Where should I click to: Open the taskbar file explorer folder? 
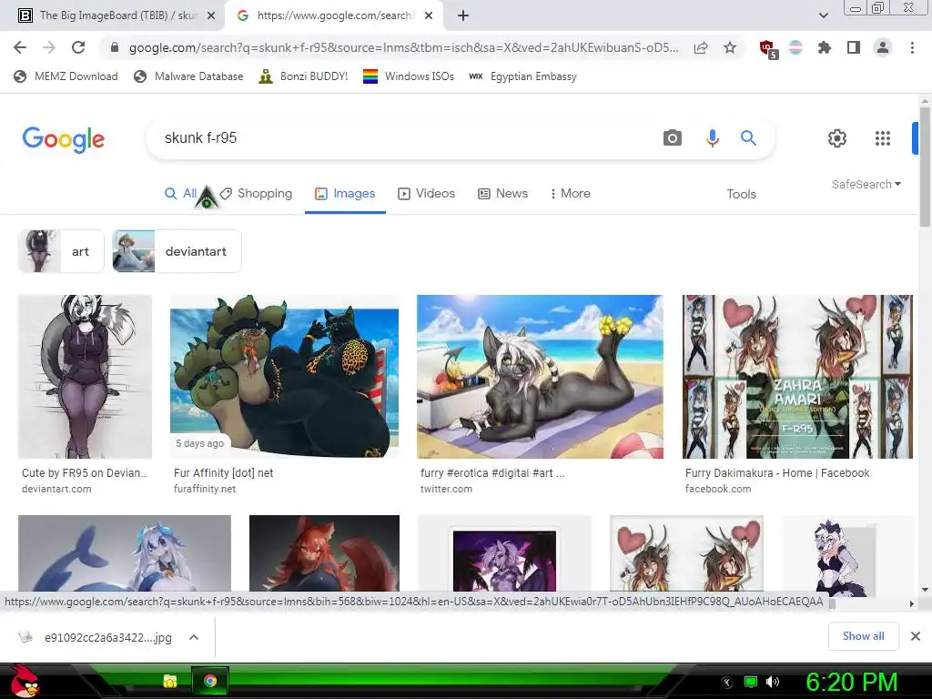point(170,681)
